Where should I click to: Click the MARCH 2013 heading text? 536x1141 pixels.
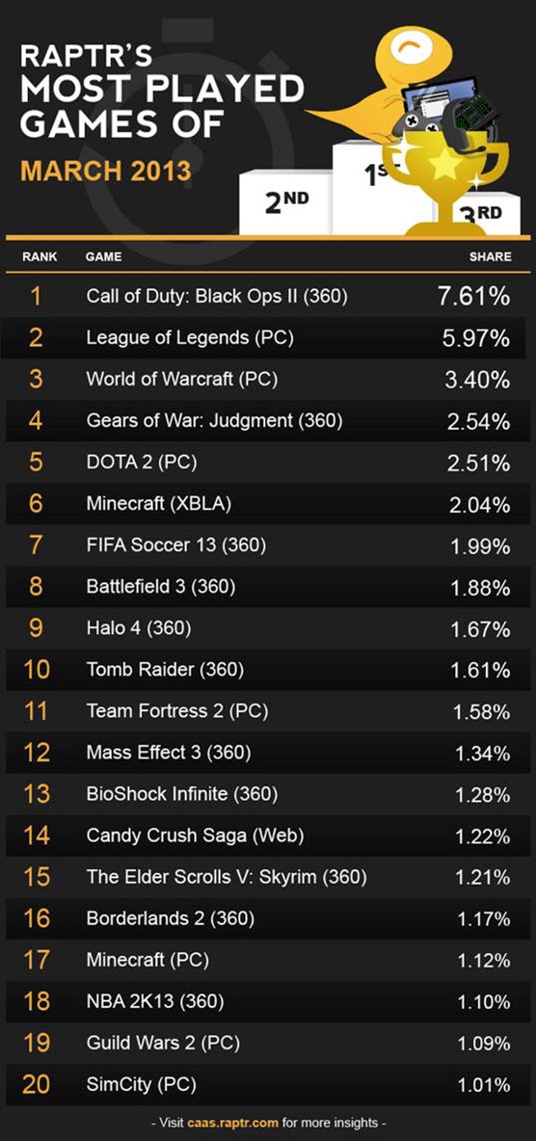pyautogui.click(x=106, y=170)
